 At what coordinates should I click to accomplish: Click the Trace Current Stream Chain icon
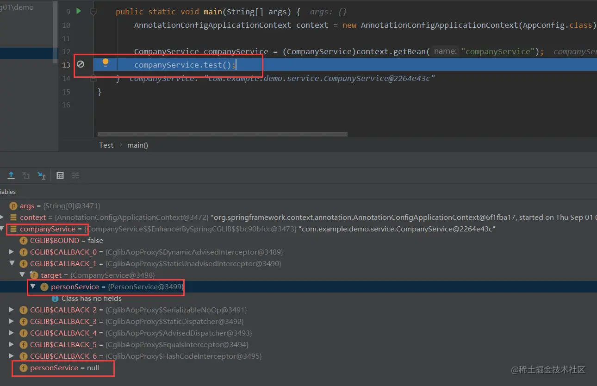75,175
